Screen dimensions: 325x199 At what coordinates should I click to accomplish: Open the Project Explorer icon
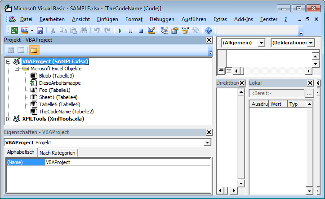pyautogui.click(x=165, y=30)
